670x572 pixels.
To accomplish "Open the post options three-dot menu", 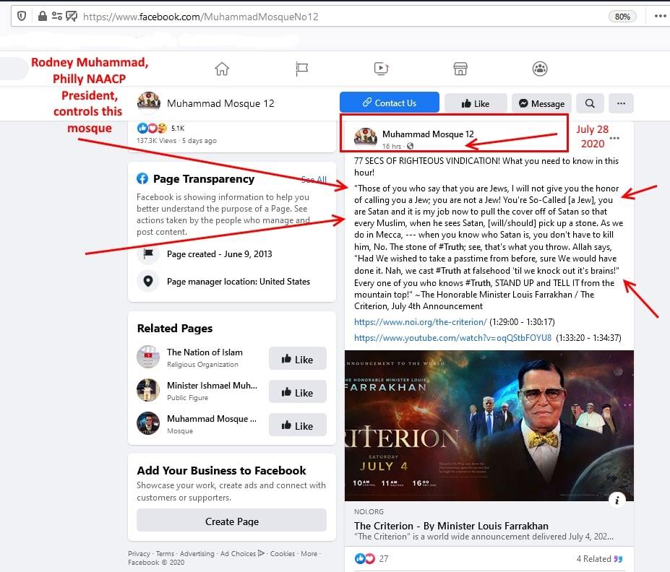I will pyautogui.click(x=614, y=138).
